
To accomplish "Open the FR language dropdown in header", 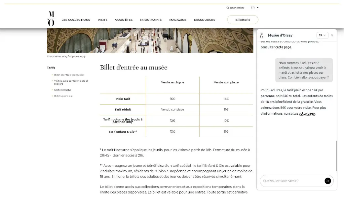I will [x=254, y=8].
